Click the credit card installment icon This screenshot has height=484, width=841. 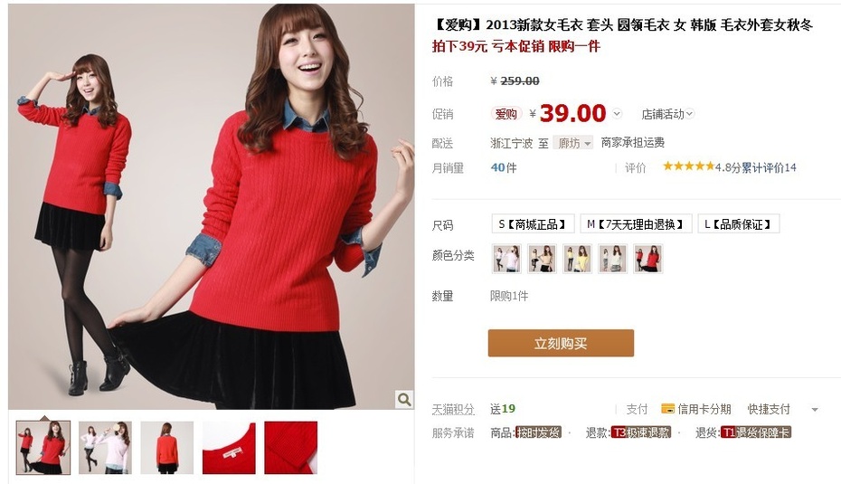pos(667,409)
